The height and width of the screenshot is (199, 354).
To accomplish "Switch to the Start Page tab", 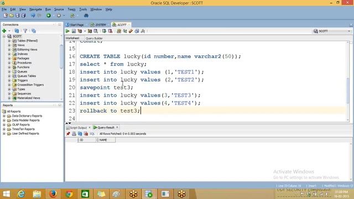I will [x=75, y=24].
